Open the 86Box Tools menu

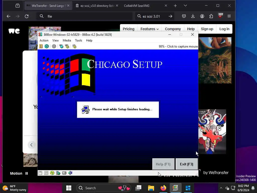tap(79, 40)
